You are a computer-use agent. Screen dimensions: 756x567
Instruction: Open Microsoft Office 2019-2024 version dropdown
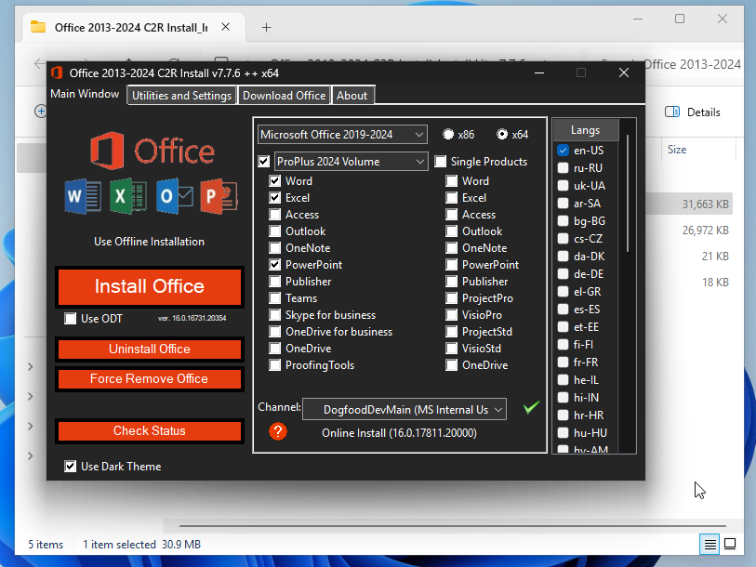tap(342, 135)
